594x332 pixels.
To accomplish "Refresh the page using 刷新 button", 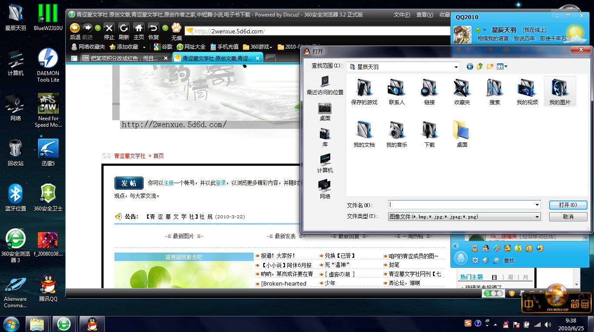I will coord(124,31).
